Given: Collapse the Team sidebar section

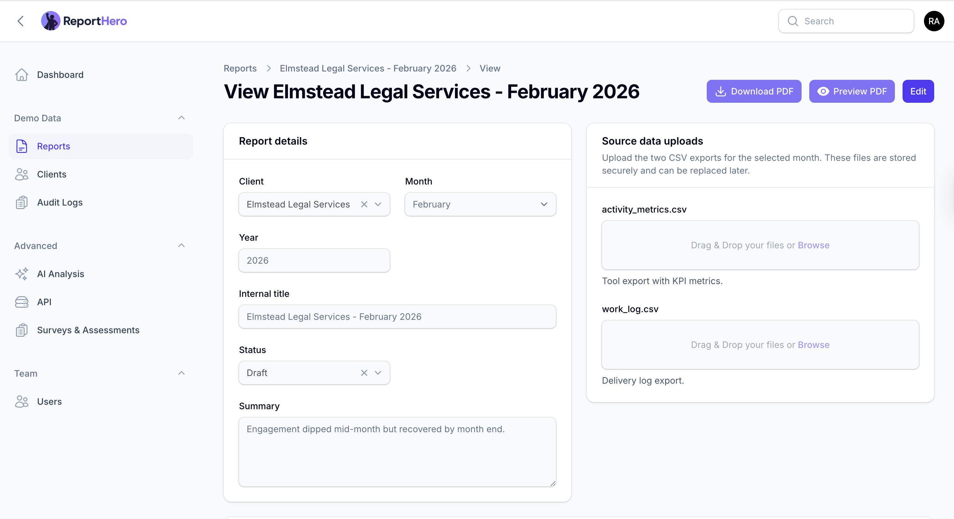Looking at the screenshot, I should pos(181,373).
